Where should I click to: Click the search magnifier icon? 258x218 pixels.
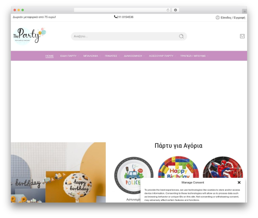pyautogui.click(x=181, y=36)
